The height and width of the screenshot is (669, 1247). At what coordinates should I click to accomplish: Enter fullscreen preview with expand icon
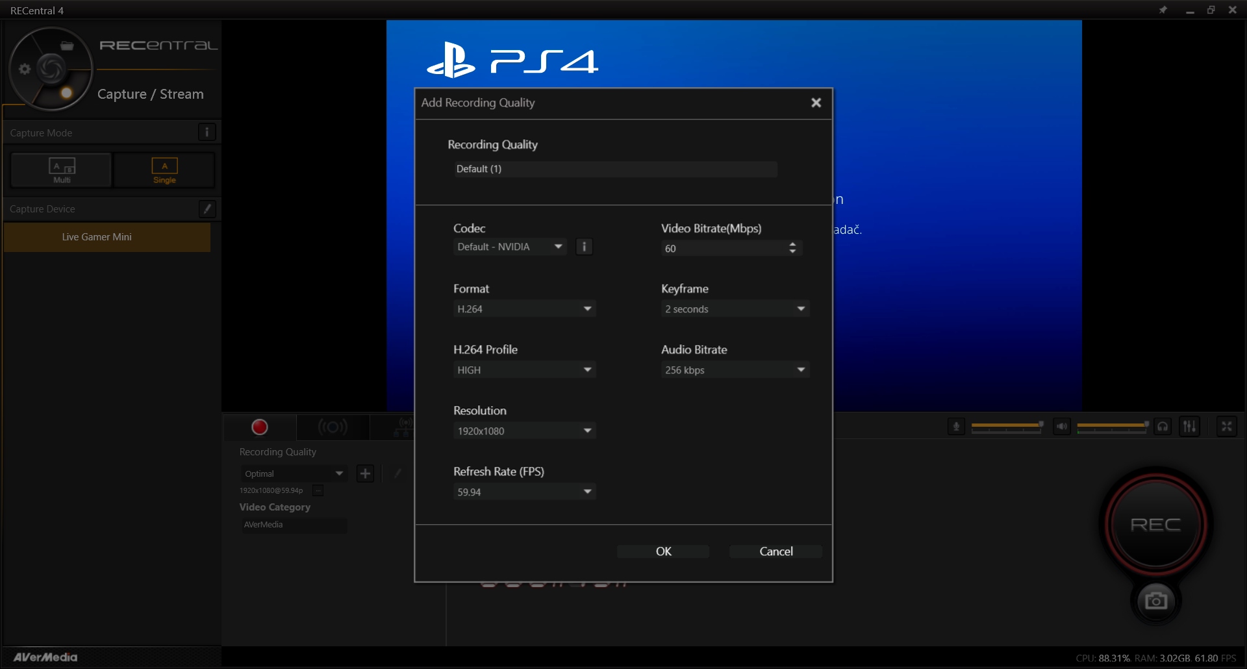click(x=1226, y=427)
